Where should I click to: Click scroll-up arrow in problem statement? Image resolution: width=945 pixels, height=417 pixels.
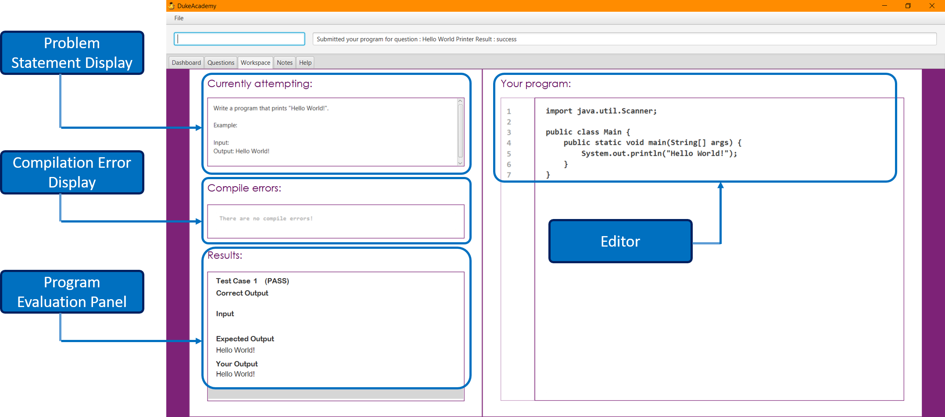(x=460, y=101)
